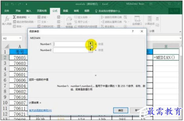184x121 pixels.
Task: Click the Undo icon in title bar
Action: coord(12,4)
